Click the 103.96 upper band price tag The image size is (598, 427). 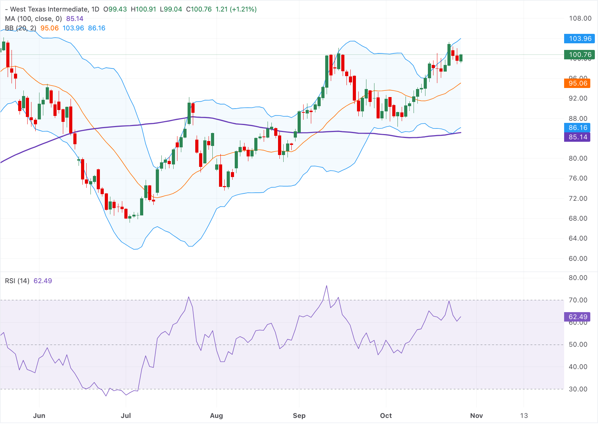click(x=579, y=39)
